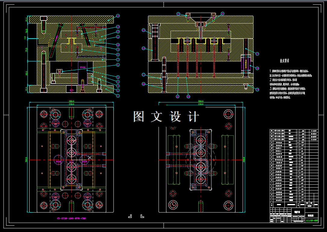Click part balloon number 14
This screenshot has height=232, width=327.
[118, 16]
